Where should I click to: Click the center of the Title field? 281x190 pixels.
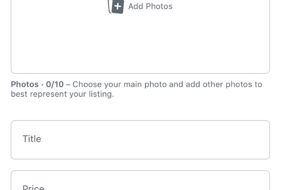[140, 140]
